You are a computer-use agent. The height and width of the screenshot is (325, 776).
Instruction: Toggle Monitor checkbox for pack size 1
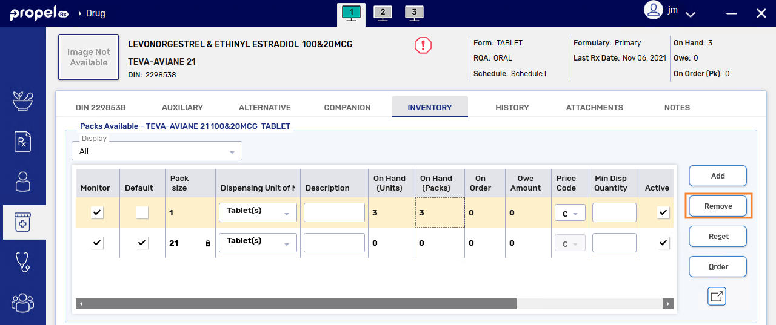[x=97, y=212]
